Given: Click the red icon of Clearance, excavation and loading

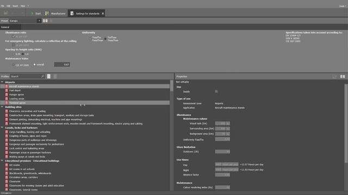Looking at the screenshot, I should [x=7, y=111].
